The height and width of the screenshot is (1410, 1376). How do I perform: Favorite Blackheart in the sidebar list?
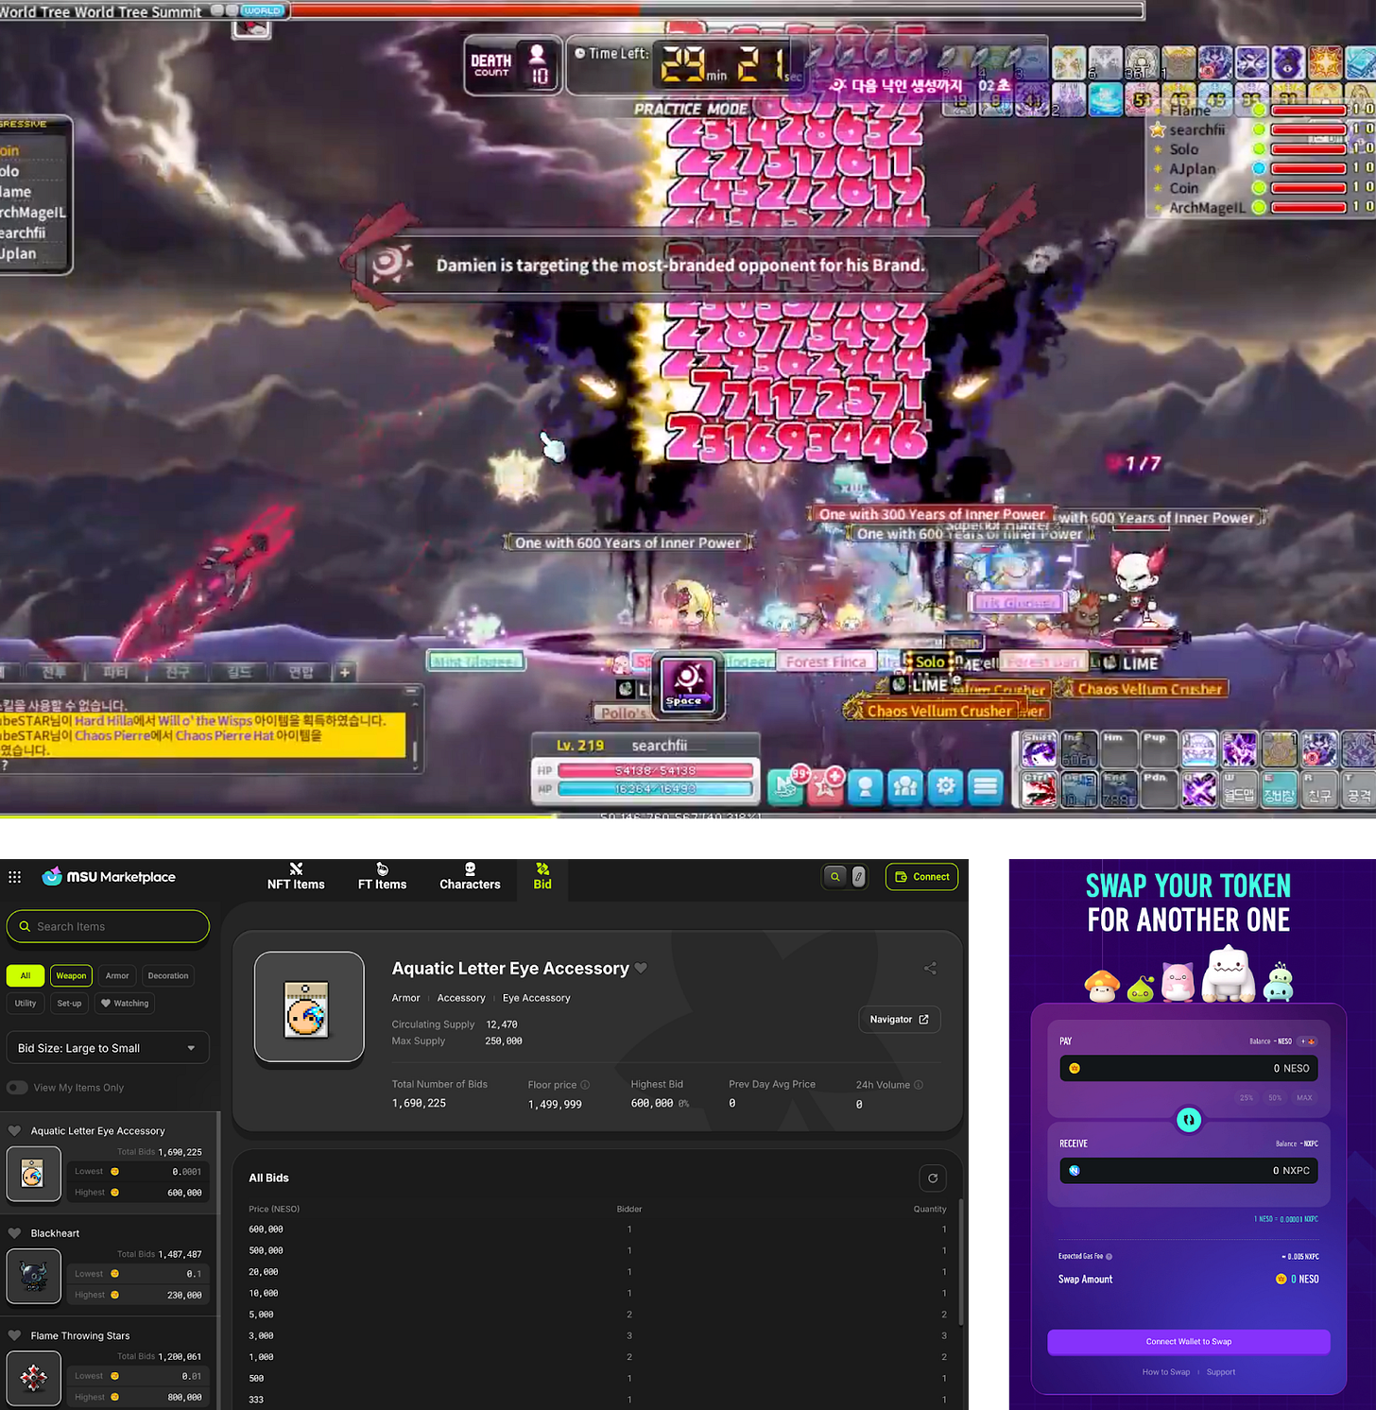click(14, 1233)
